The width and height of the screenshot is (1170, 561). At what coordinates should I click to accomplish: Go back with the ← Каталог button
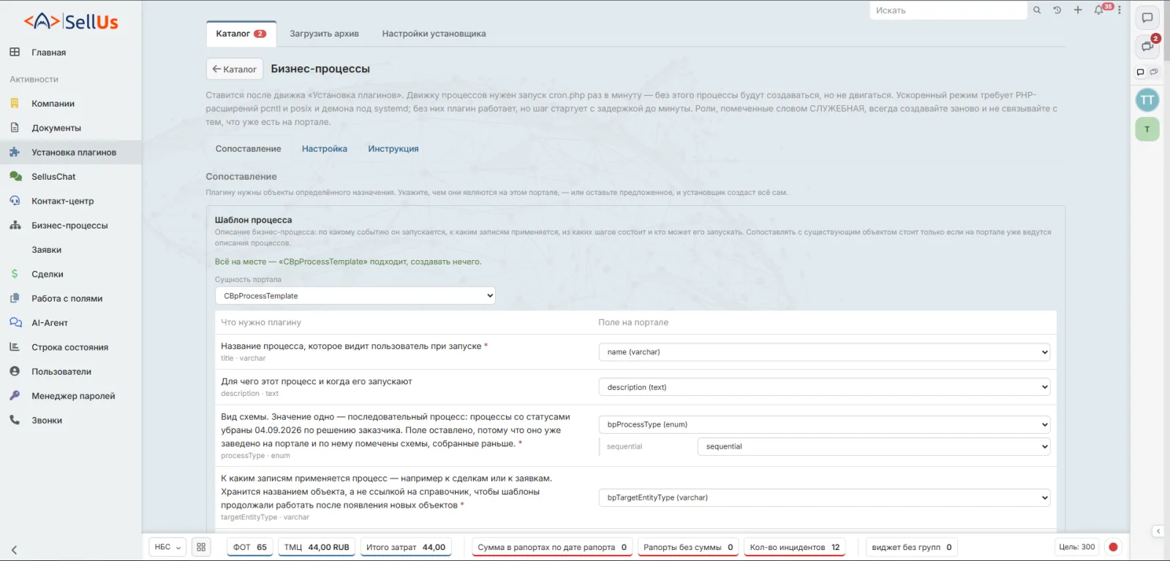pyautogui.click(x=234, y=69)
